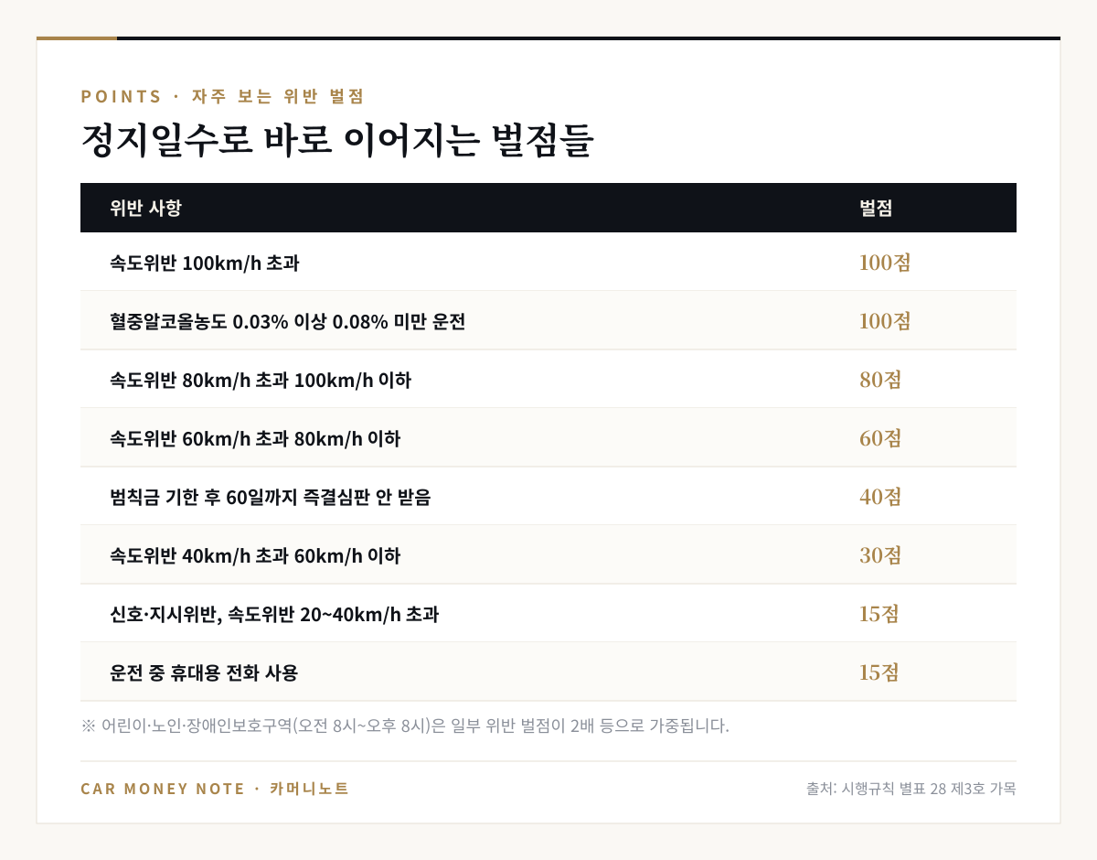Click the '30점' penalty value
This screenshot has height=860, width=1097.
880,555
